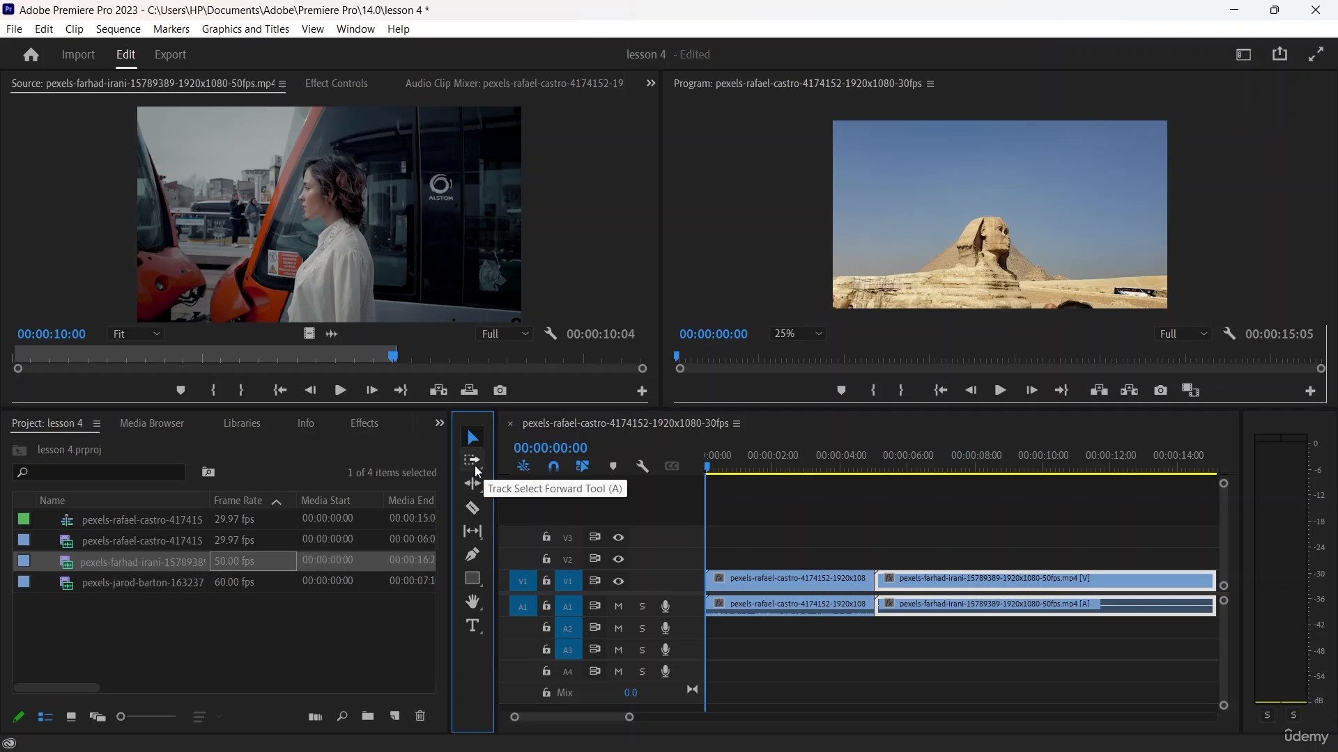Toggle V1 track output eye
Screen dimensions: 1338x752
coord(618,581)
